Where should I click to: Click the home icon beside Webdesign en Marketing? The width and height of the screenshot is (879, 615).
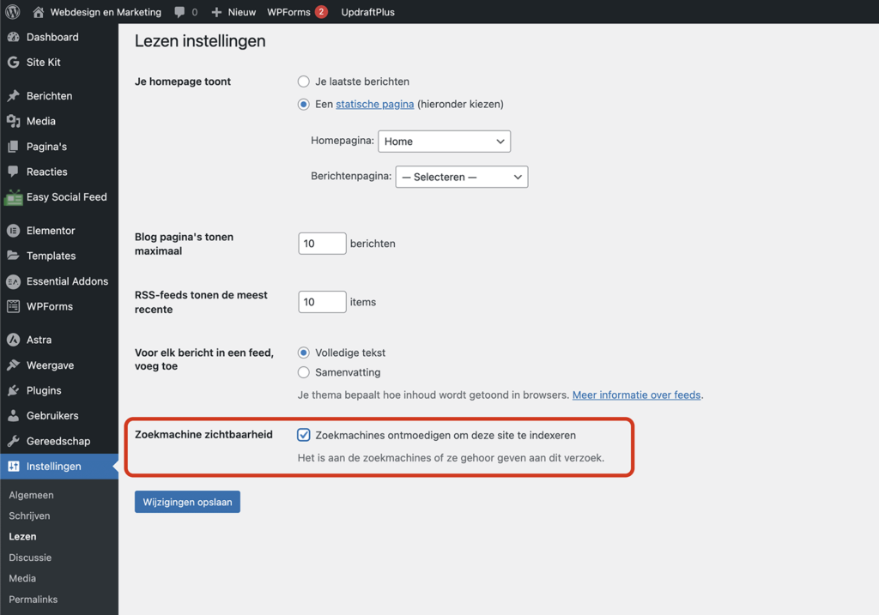[x=38, y=12]
